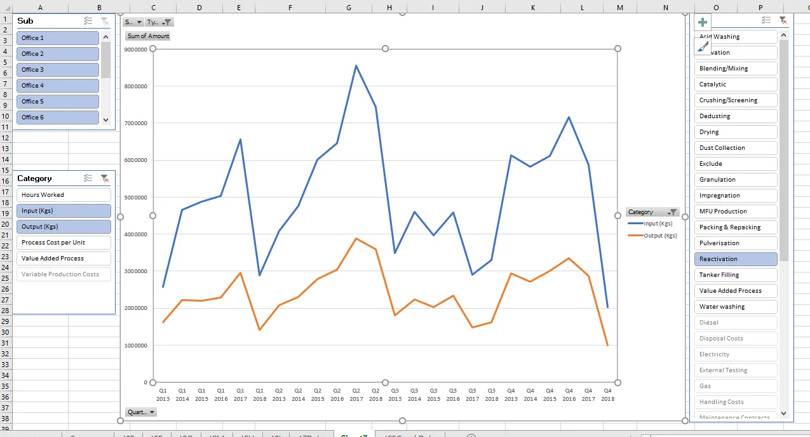Select the Water washing slicer item

736,307
